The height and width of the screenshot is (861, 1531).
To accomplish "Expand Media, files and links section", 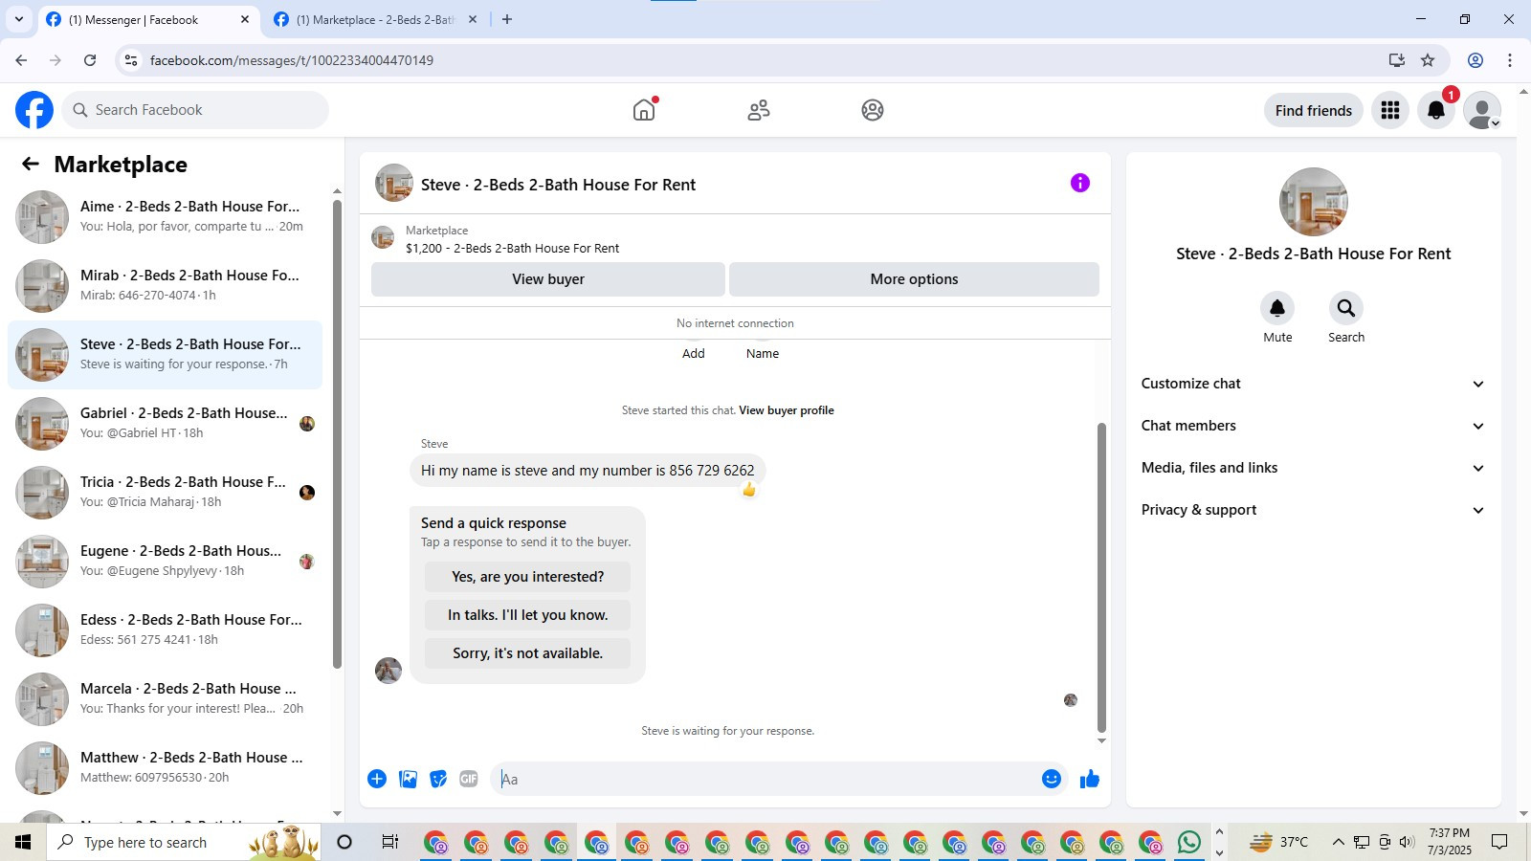I will (x=1313, y=468).
